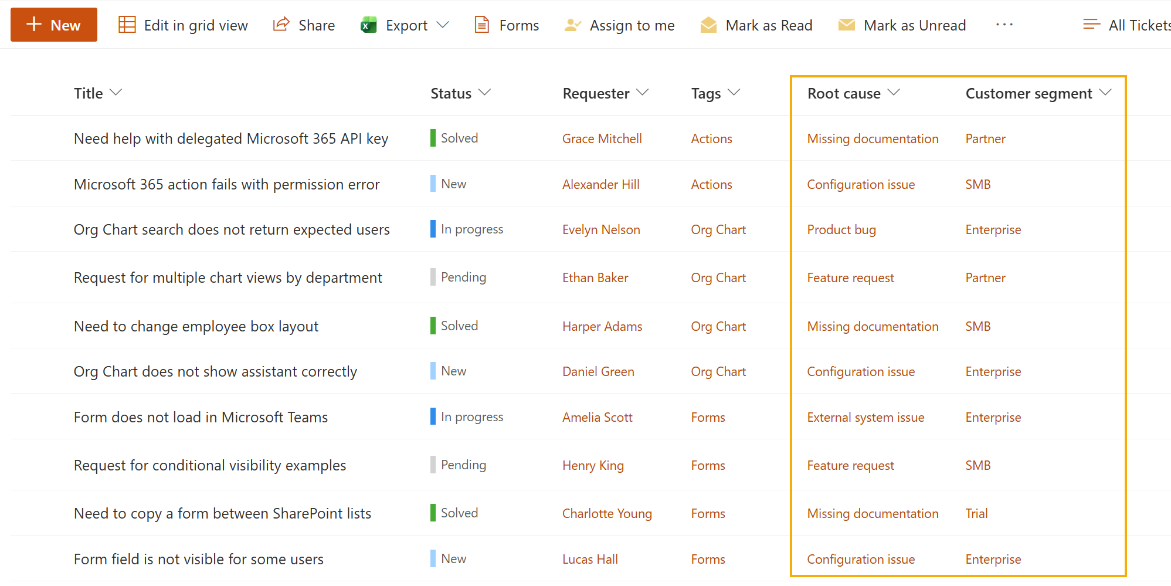The height and width of the screenshot is (586, 1171).
Task: Click Missing documentation in Harper Adams row
Action: pos(873,326)
